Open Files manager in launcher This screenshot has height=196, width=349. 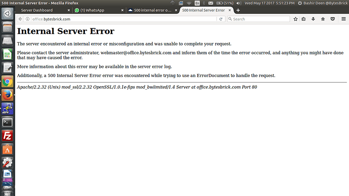8,27
